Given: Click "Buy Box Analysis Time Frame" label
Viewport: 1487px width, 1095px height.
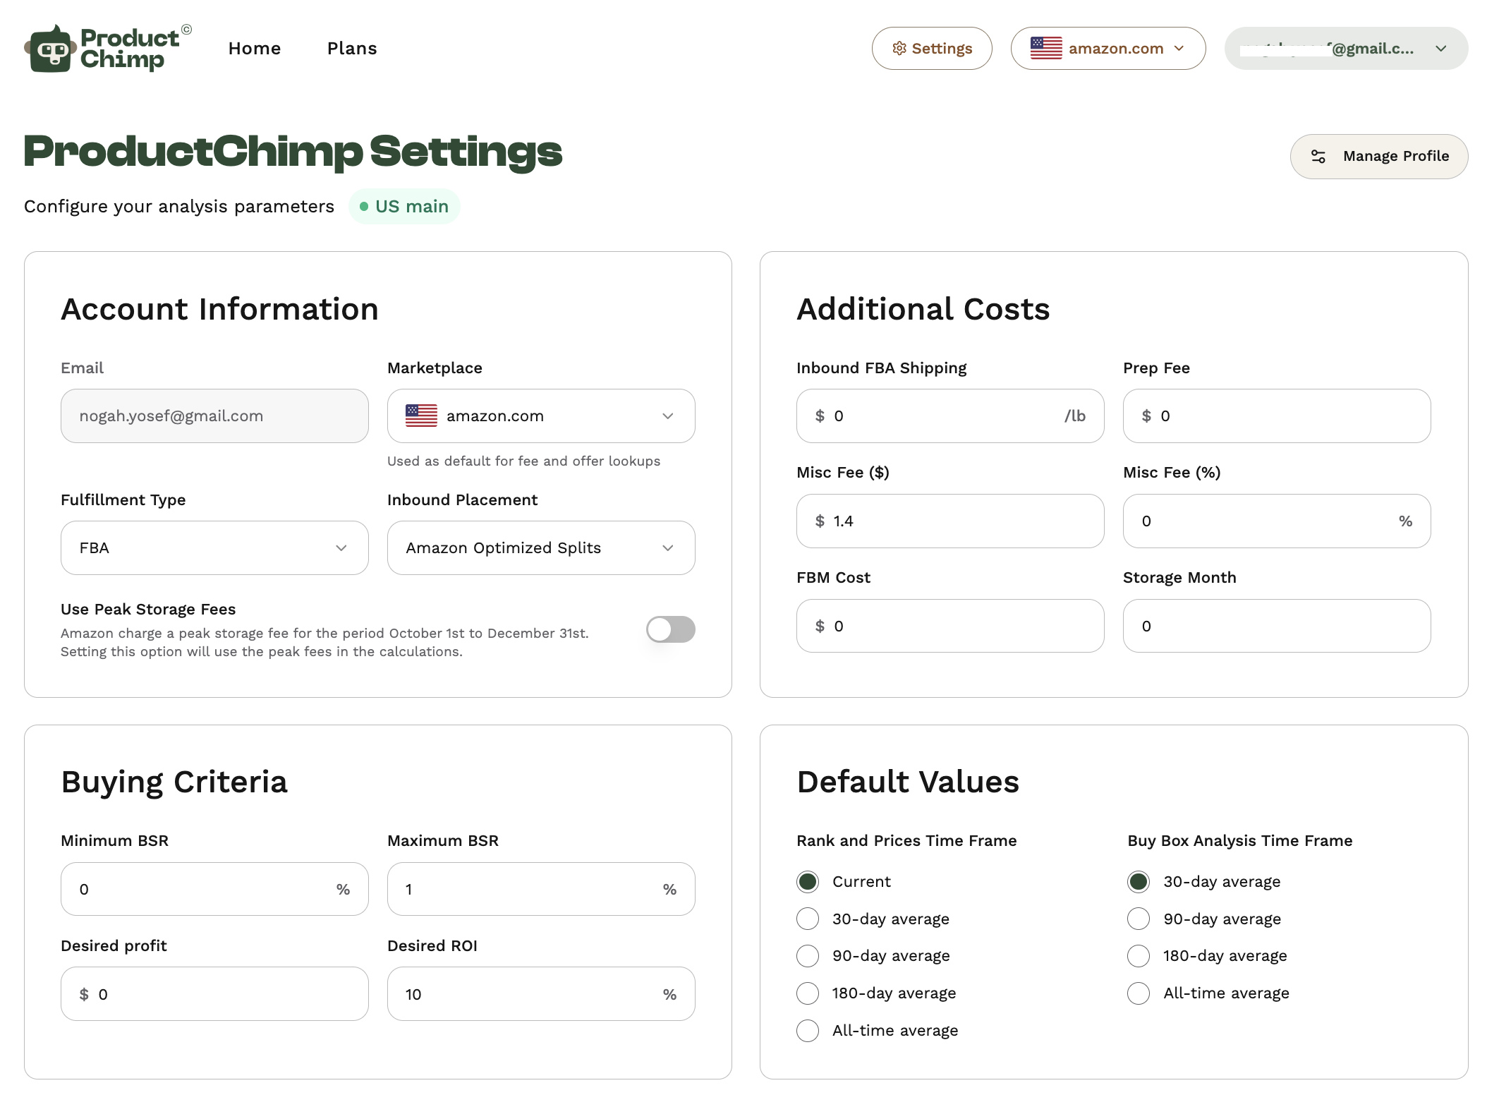Looking at the screenshot, I should (x=1240, y=841).
